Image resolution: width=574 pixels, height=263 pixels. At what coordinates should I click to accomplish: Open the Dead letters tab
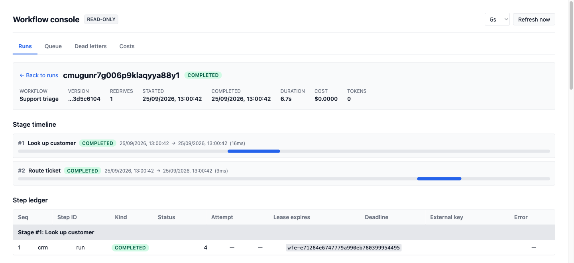point(90,46)
